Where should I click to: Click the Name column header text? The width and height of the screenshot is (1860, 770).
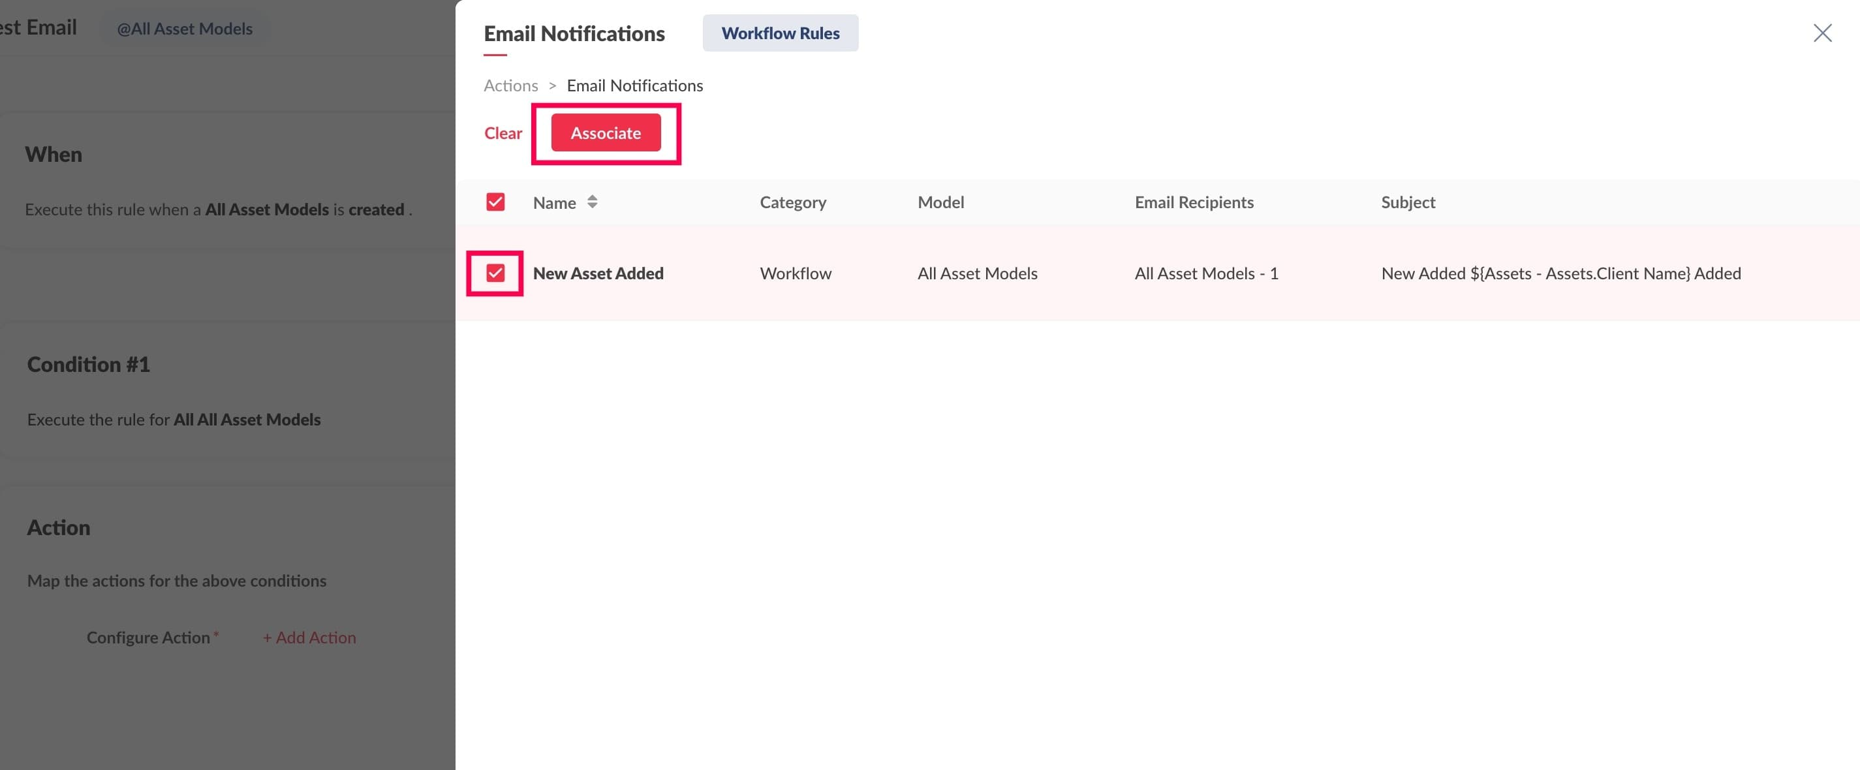point(554,204)
